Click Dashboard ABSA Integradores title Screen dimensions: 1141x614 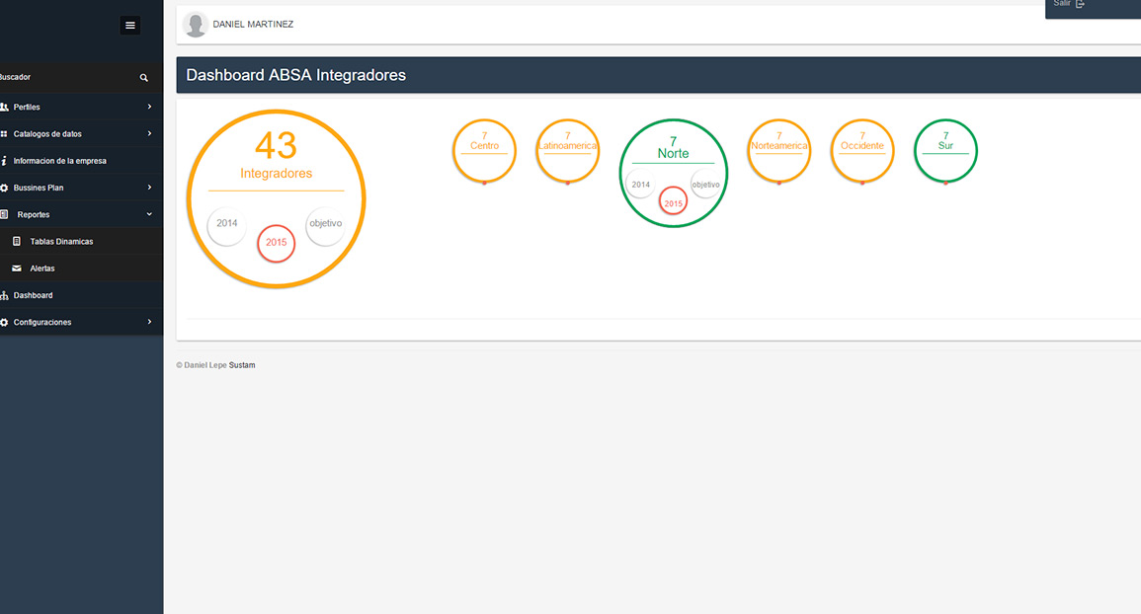pyautogui.click(x=295, y=75)
